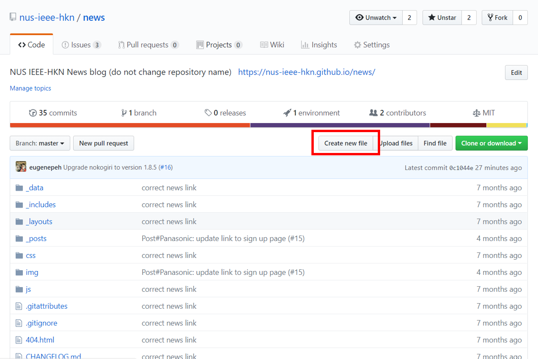Open pull request #16 link

[165, 167]
